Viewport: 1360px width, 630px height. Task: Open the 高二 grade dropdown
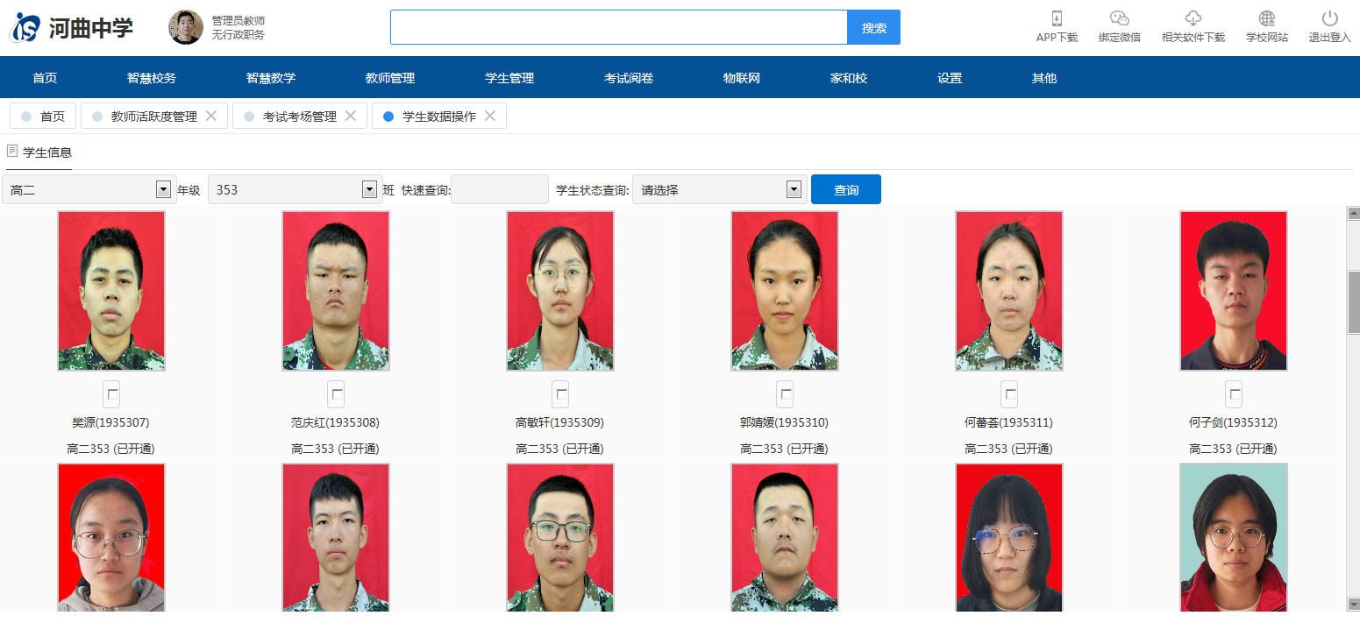coord(89,189)
